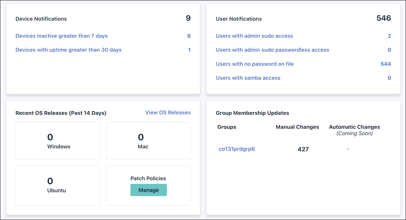Click the Device Notifications card title
406x220 pixels.
click(x=41, y=19)
